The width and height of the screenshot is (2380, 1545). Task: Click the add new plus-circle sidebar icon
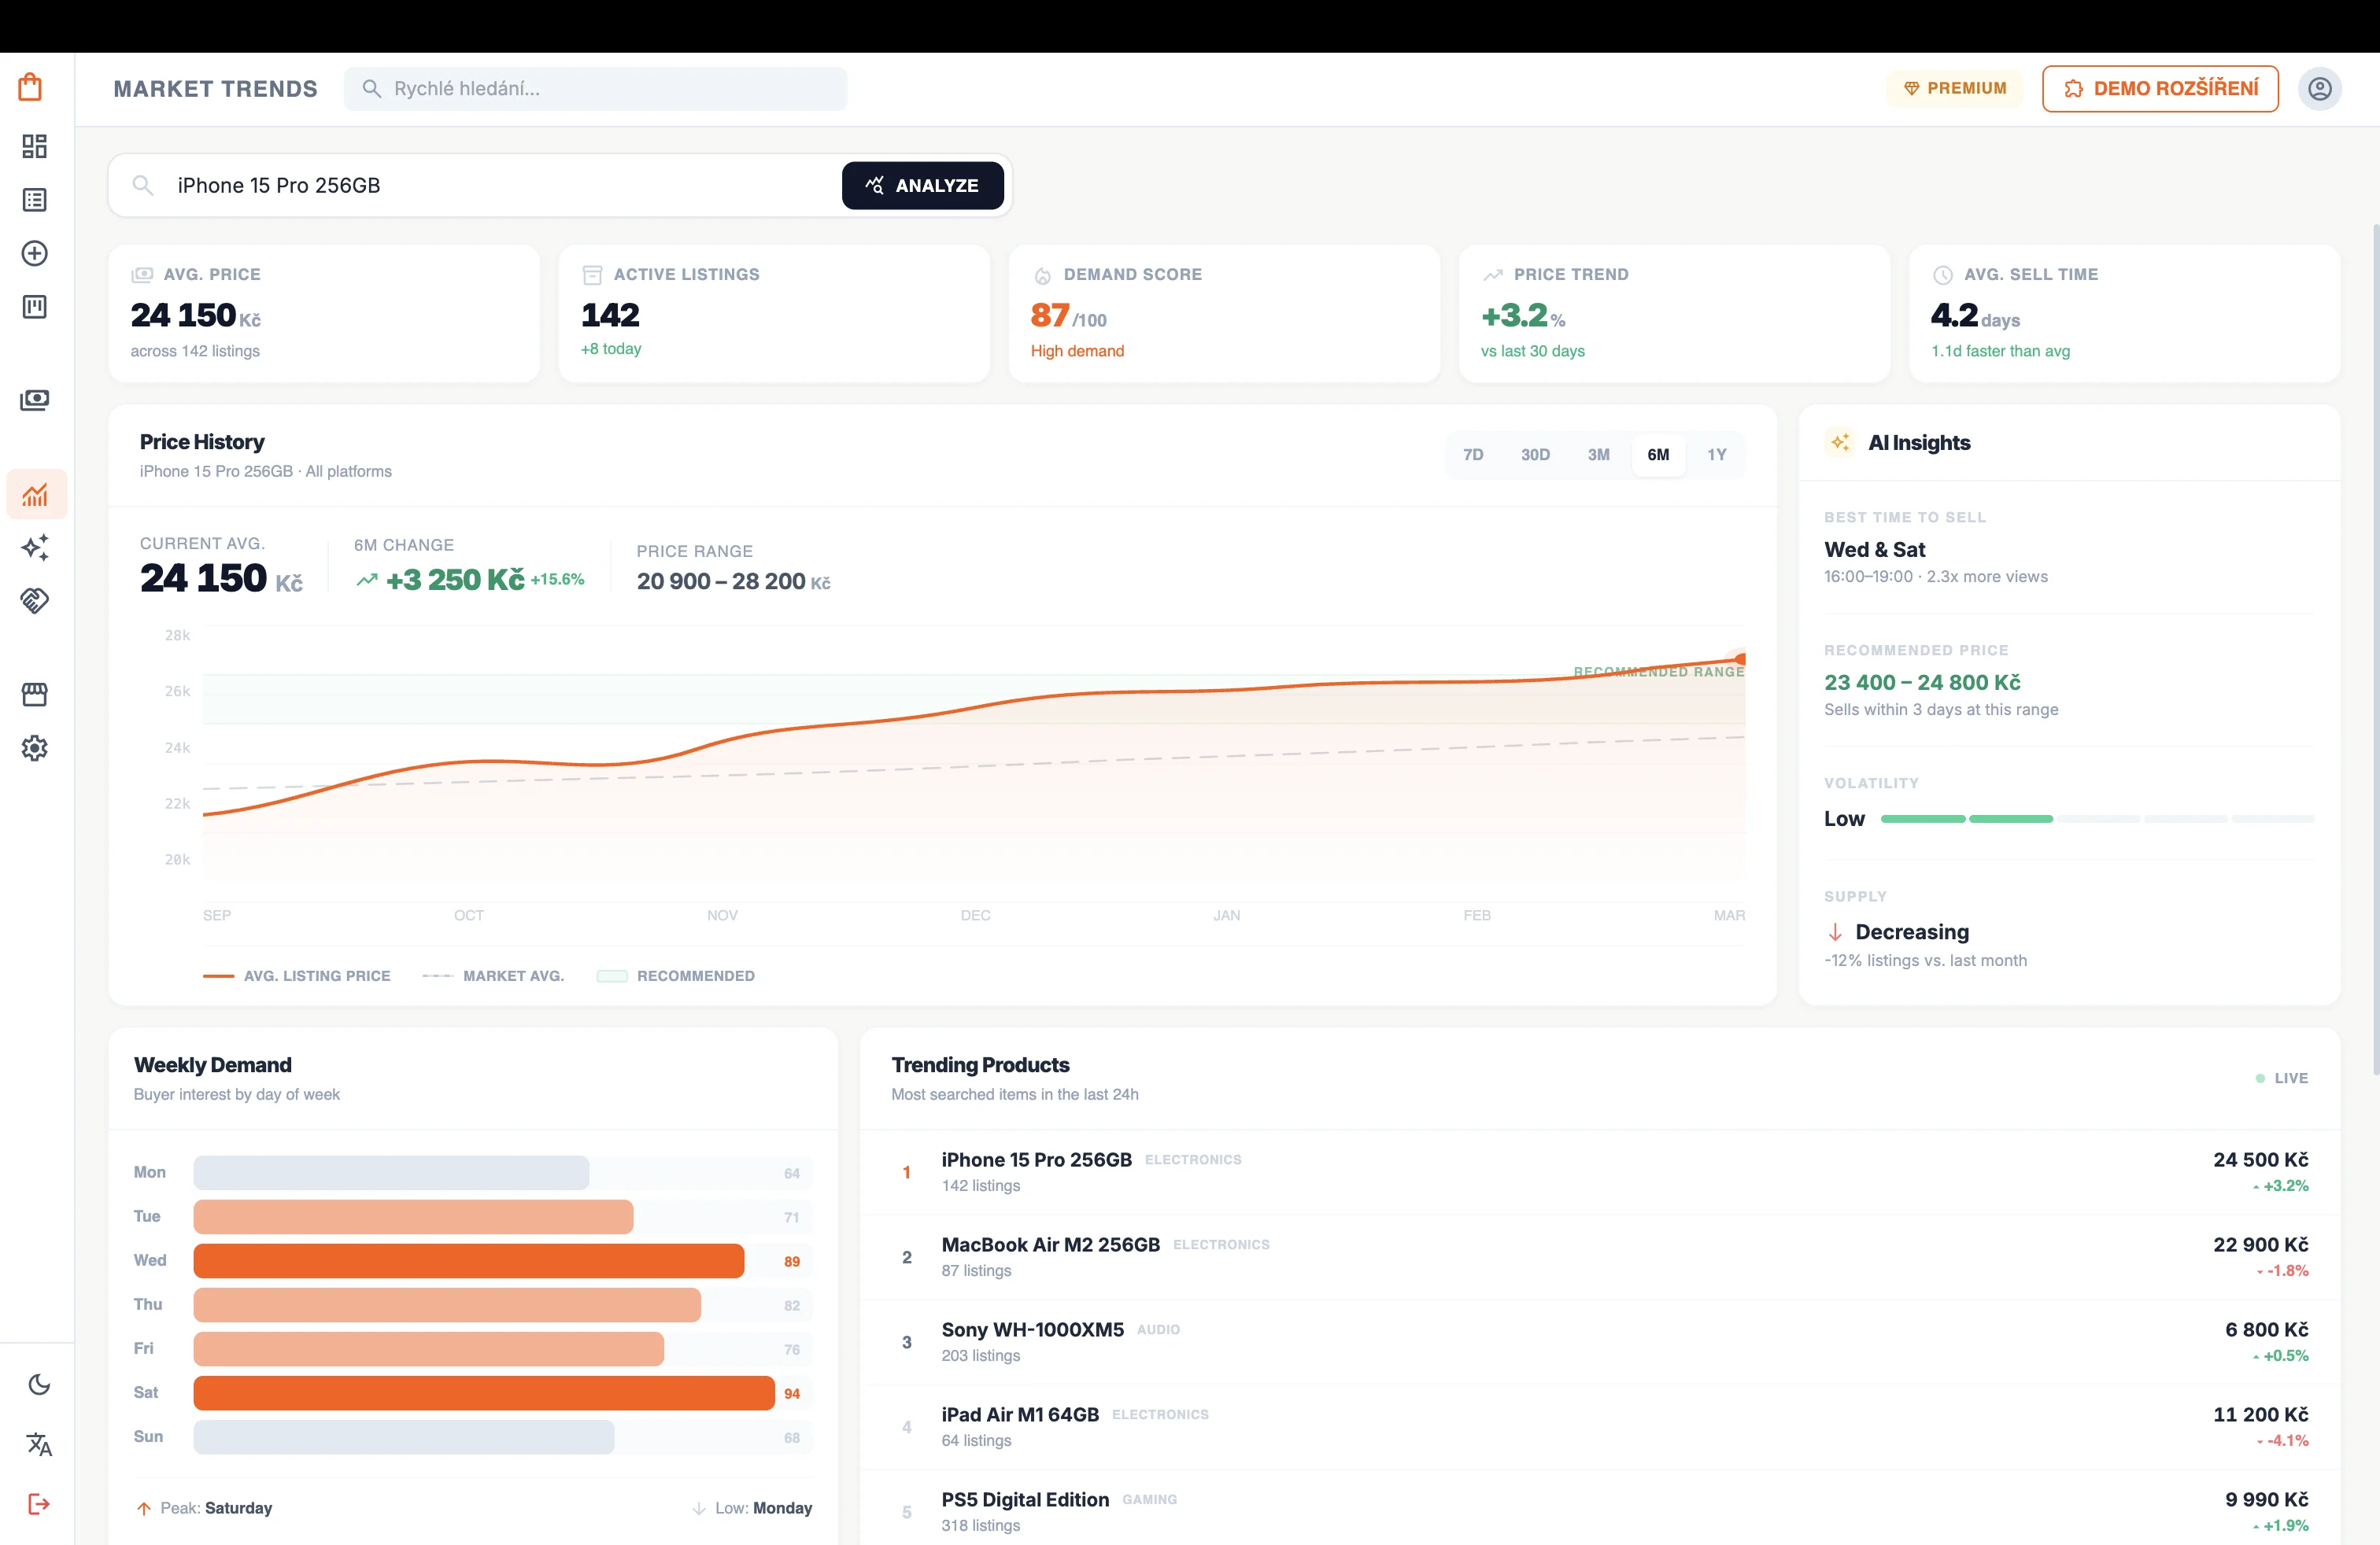[x=35, y=253]
